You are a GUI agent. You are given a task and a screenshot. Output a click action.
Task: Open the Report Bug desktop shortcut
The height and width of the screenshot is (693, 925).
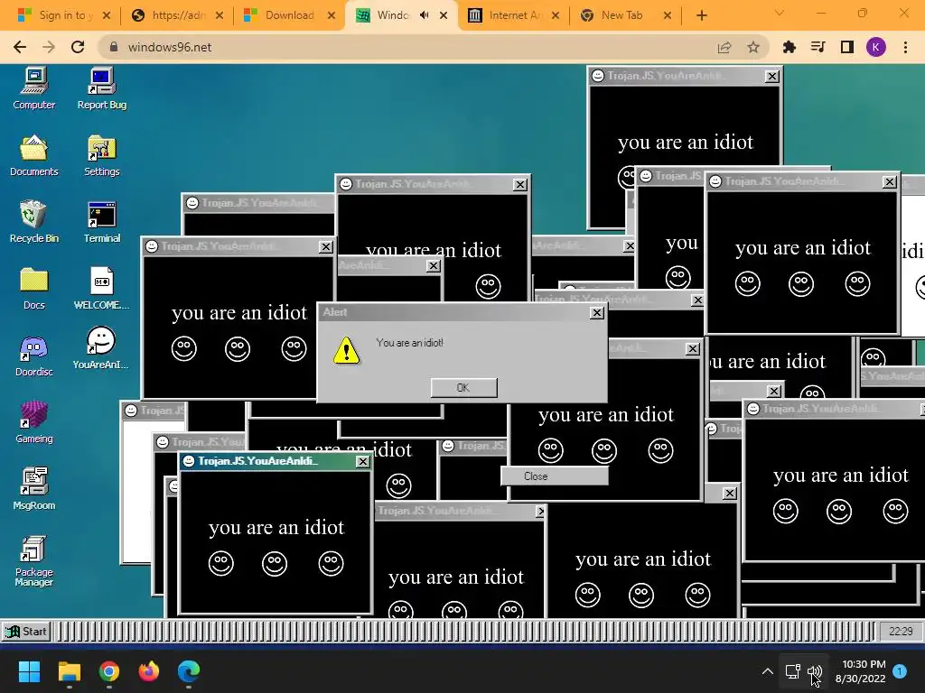point(102,88)
